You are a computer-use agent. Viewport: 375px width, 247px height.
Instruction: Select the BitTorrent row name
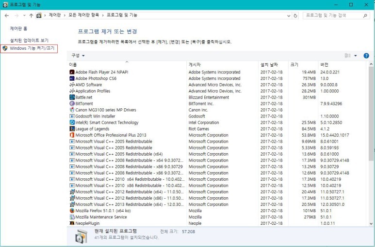coord(84,103)
